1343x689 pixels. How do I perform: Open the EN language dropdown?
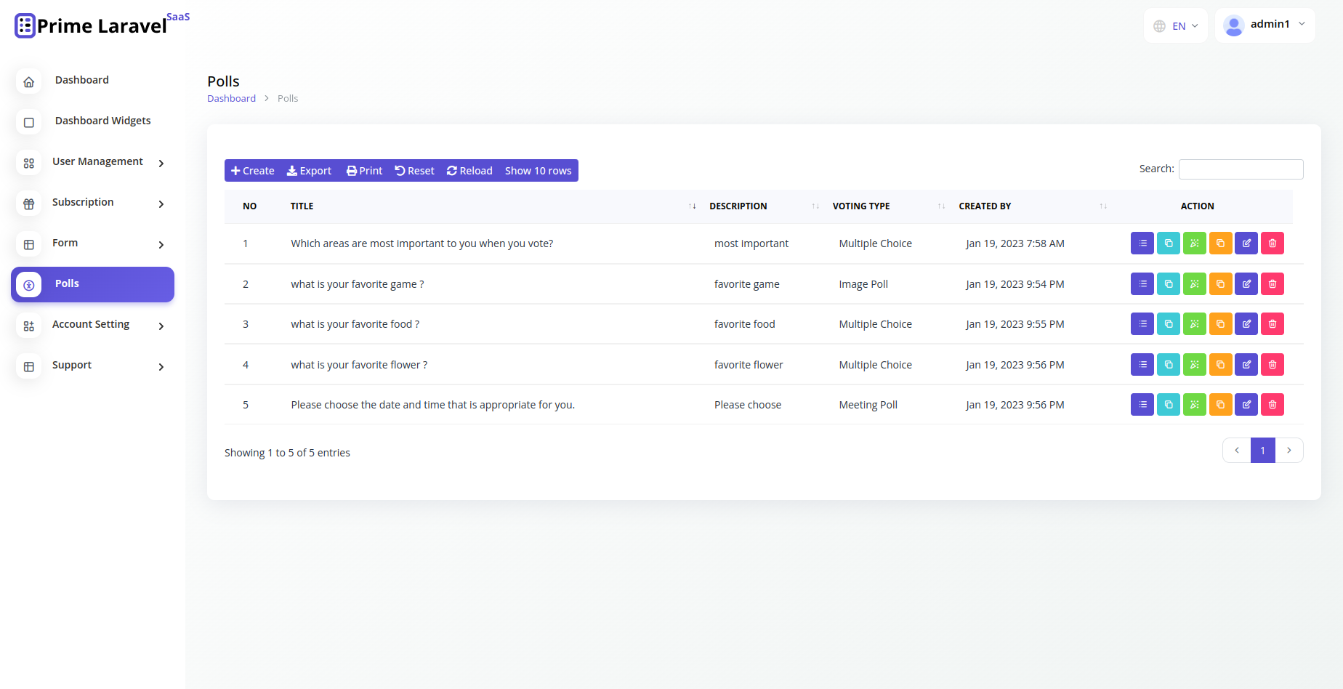(x=1175, y=26)
